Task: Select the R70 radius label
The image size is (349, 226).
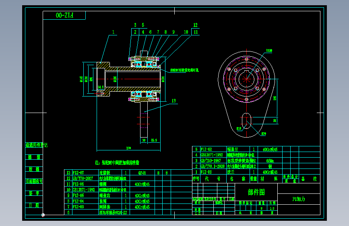Action: pos(264,134)
